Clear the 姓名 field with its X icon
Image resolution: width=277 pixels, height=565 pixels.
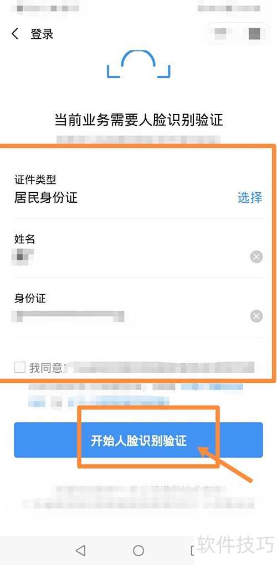(x=256, y=257)
